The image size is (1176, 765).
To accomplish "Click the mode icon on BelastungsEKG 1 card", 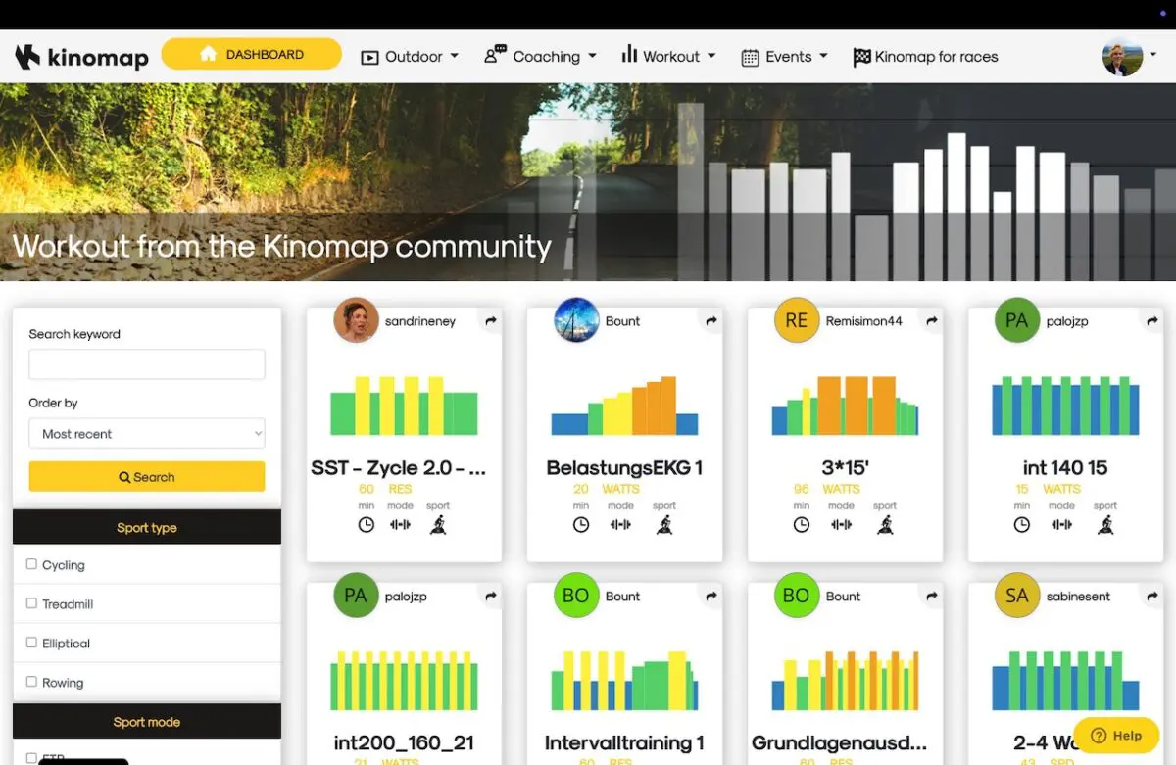I will click(620, 524).
